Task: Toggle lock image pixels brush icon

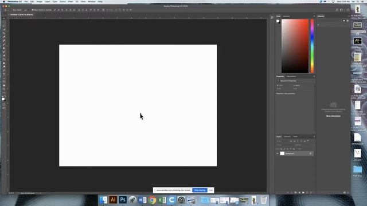Action: point(284,149)
